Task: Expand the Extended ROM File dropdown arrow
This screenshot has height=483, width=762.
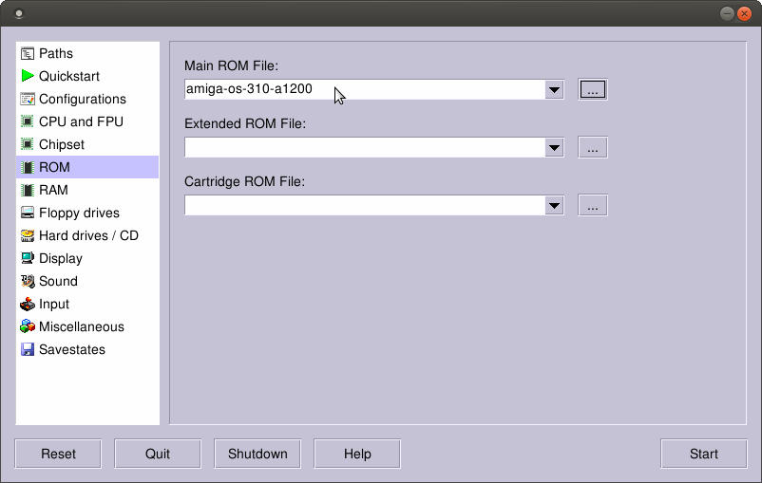Action: click(554, 148)
